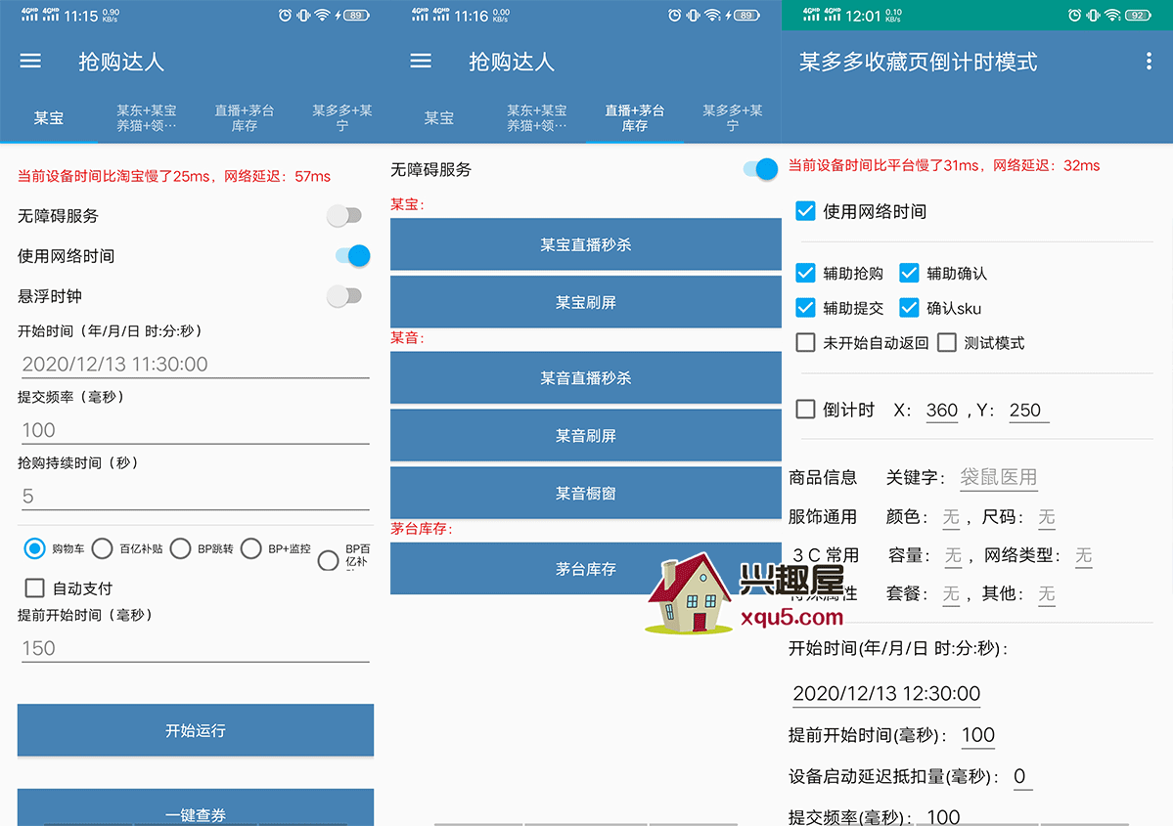Tap 某音刷屏 button
Viewport: 1174px width, 826px height.
pyautogui.click(x=586, y=435)
